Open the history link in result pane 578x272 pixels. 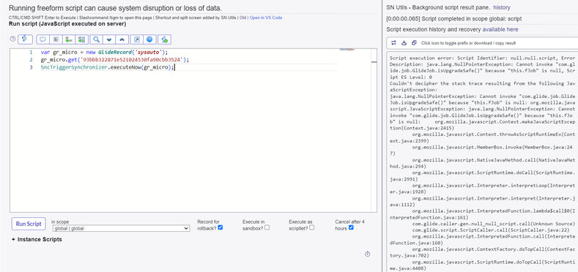click(502, 7)
